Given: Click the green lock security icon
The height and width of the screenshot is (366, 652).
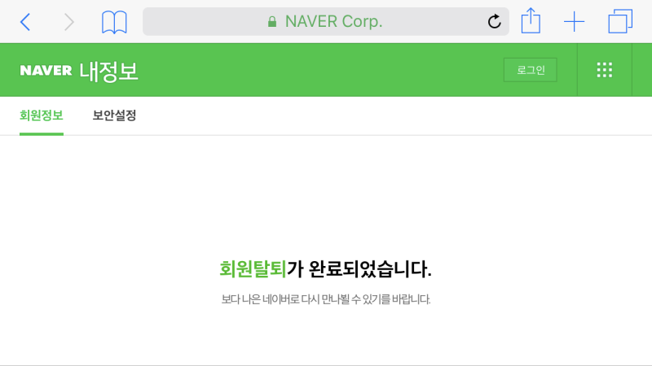Looking at the screenshot, I should click(x=272, y=22).
